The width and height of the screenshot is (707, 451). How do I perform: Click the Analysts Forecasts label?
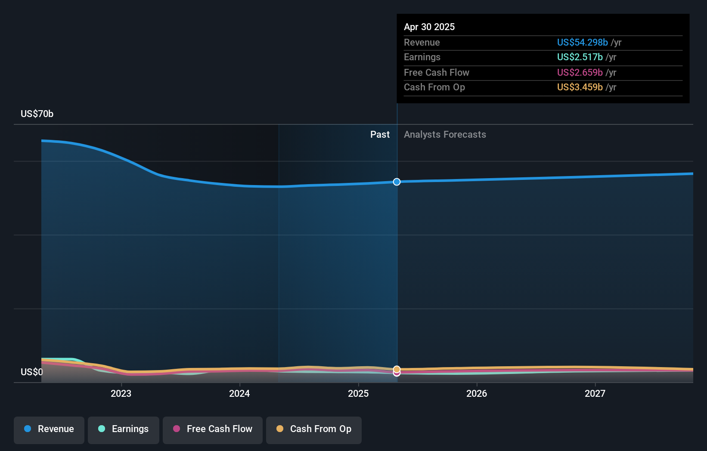[445, 134]
